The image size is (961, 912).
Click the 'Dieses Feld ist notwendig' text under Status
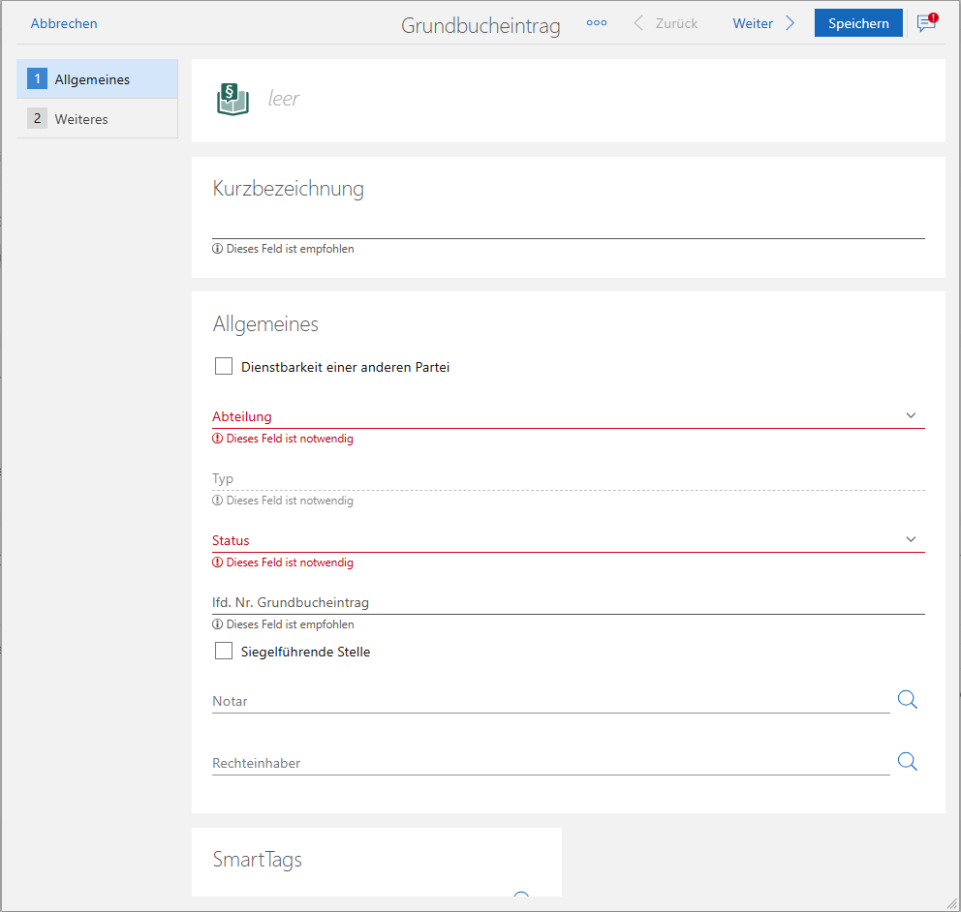point(290,562)
